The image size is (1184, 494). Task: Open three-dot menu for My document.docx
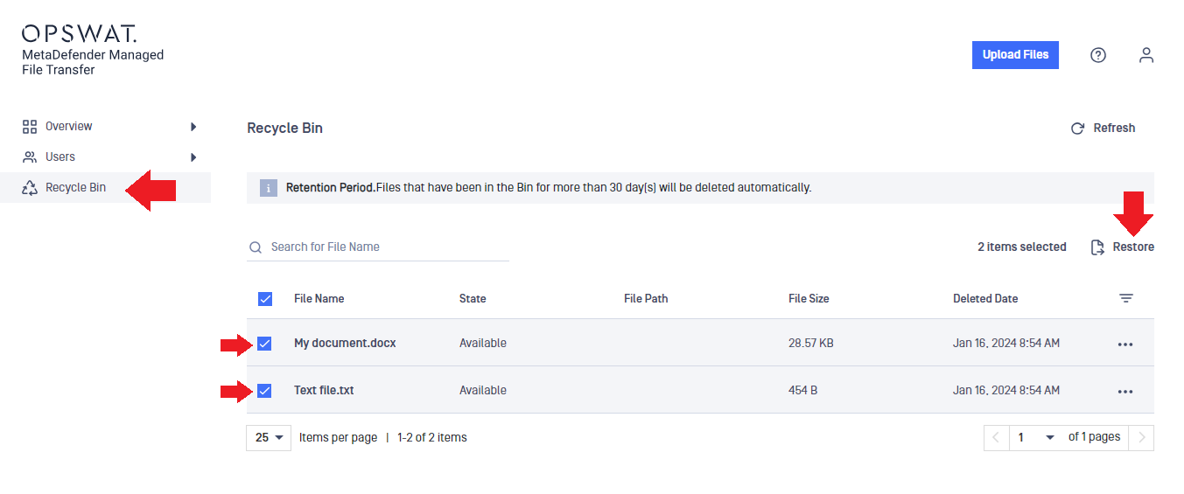click(1125, 344)
